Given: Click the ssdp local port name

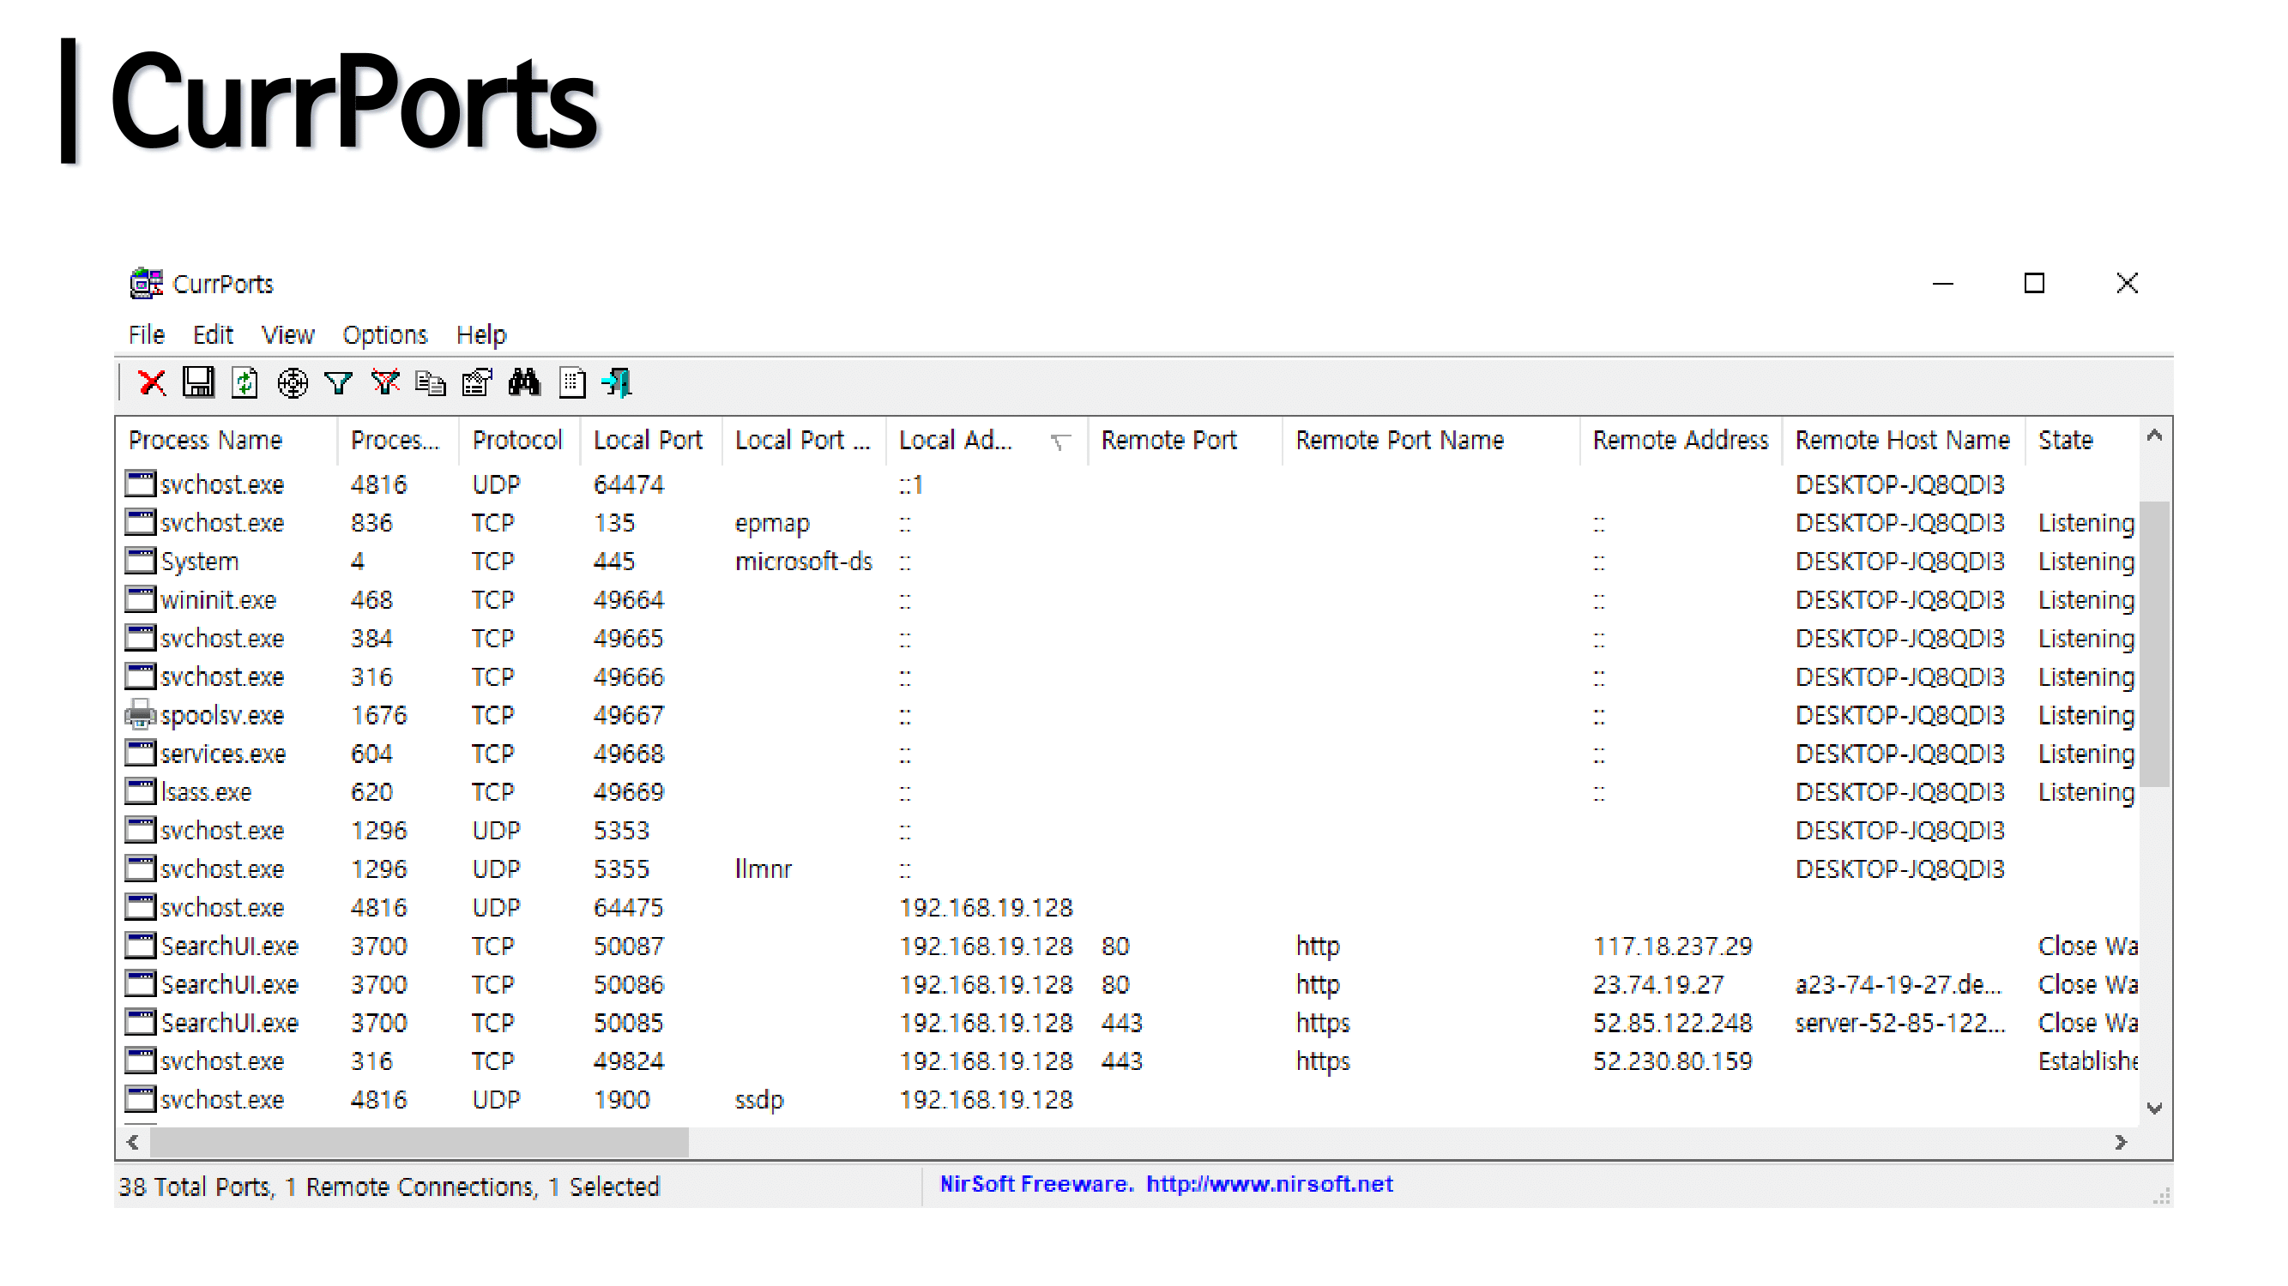Looking at the screenshot, I should (x=759, y=1101).
